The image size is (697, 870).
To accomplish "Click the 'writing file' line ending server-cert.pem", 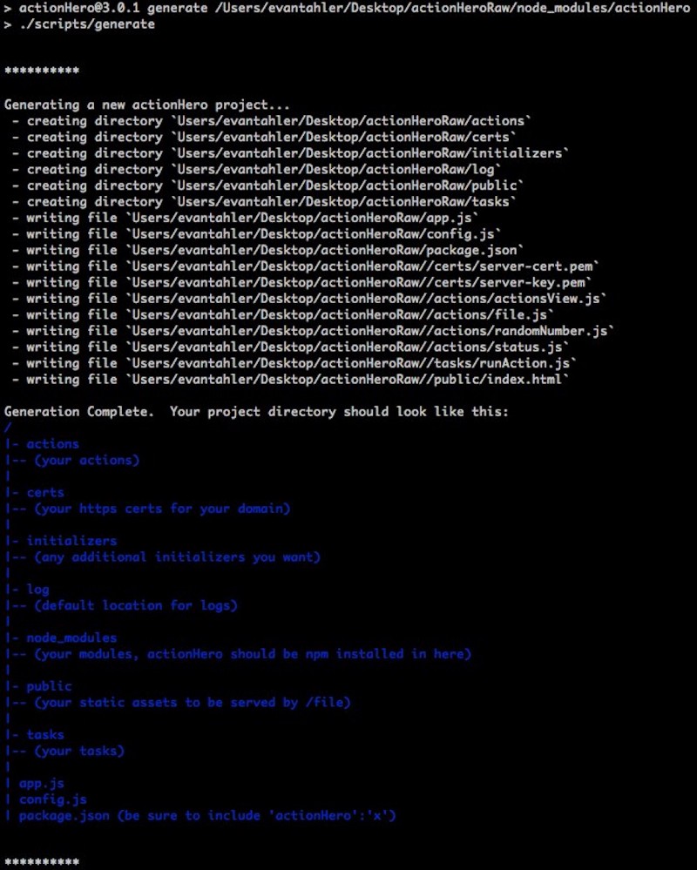I will (x=306, y=266).
